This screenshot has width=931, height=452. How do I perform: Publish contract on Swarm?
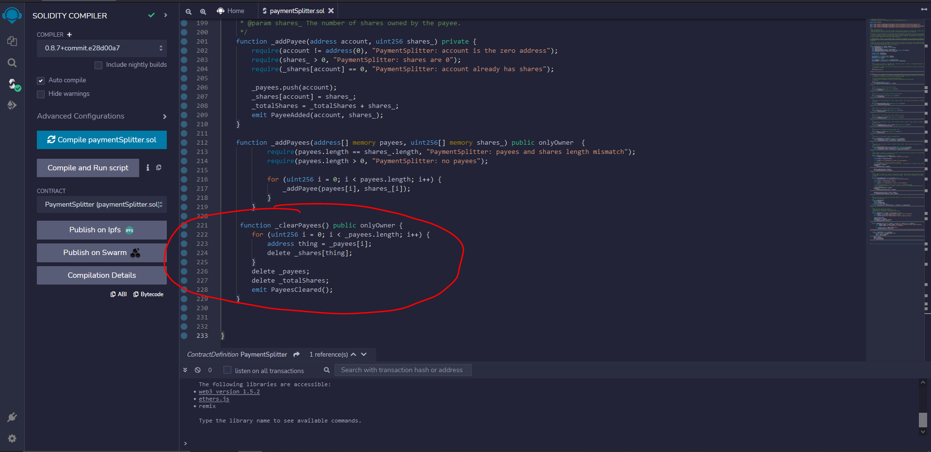pos(102,253)
